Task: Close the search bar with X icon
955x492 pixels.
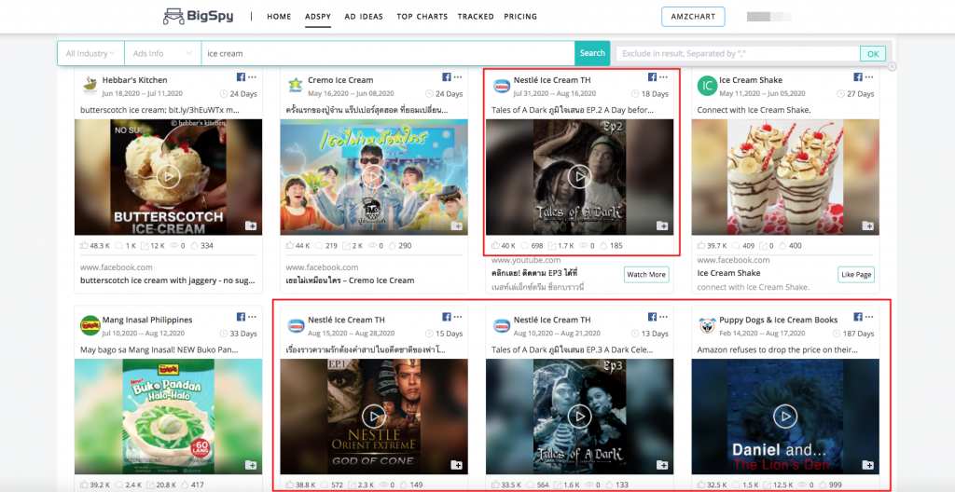Action: pyautogui.click(x=892, y=66)
